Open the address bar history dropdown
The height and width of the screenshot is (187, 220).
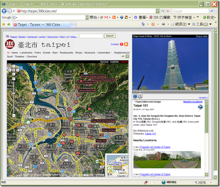click(157, 11)
